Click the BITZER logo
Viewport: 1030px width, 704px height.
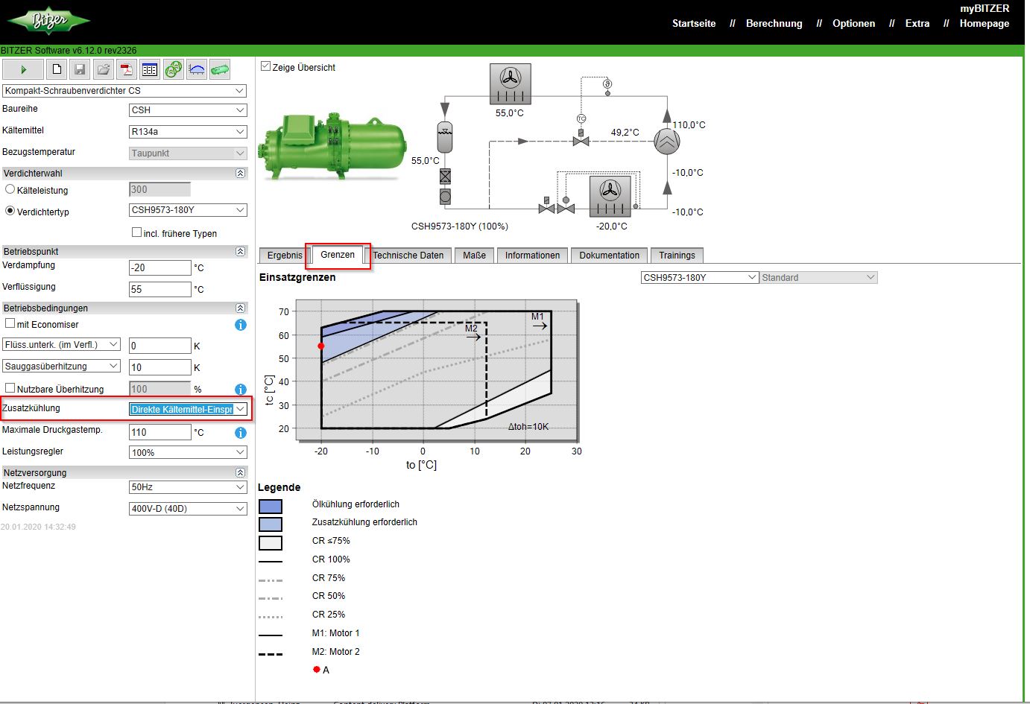pyautogui.click(x=49, y=21)
